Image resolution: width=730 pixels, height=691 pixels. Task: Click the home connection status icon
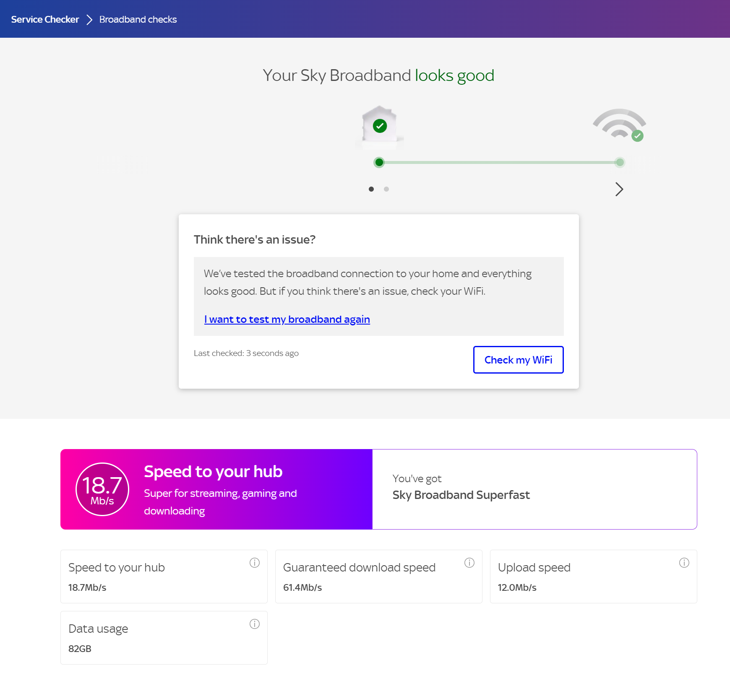click(379, 126)
